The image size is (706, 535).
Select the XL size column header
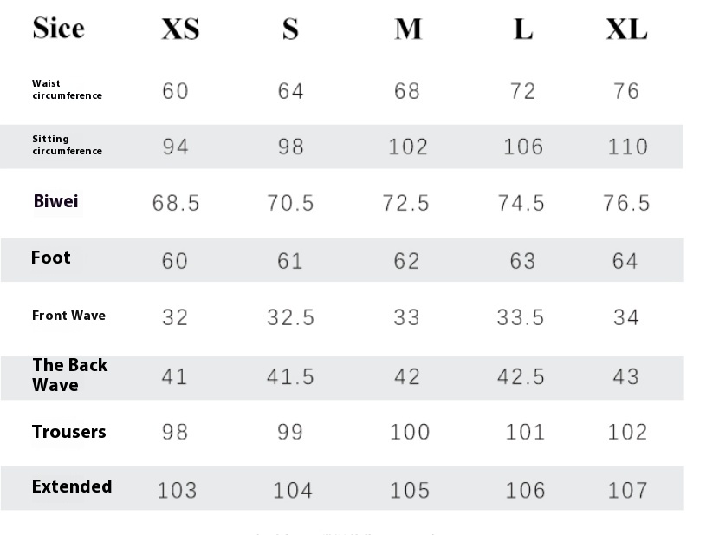click(x=626, y=30)
